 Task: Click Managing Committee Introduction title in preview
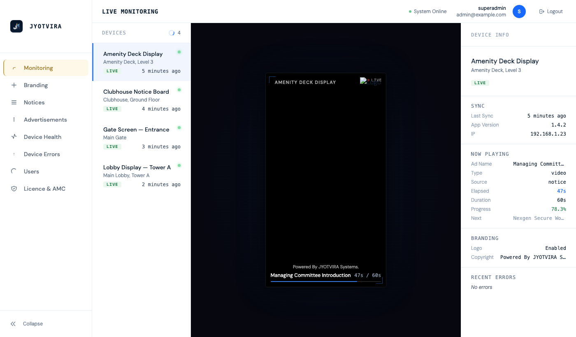[311, 275]
